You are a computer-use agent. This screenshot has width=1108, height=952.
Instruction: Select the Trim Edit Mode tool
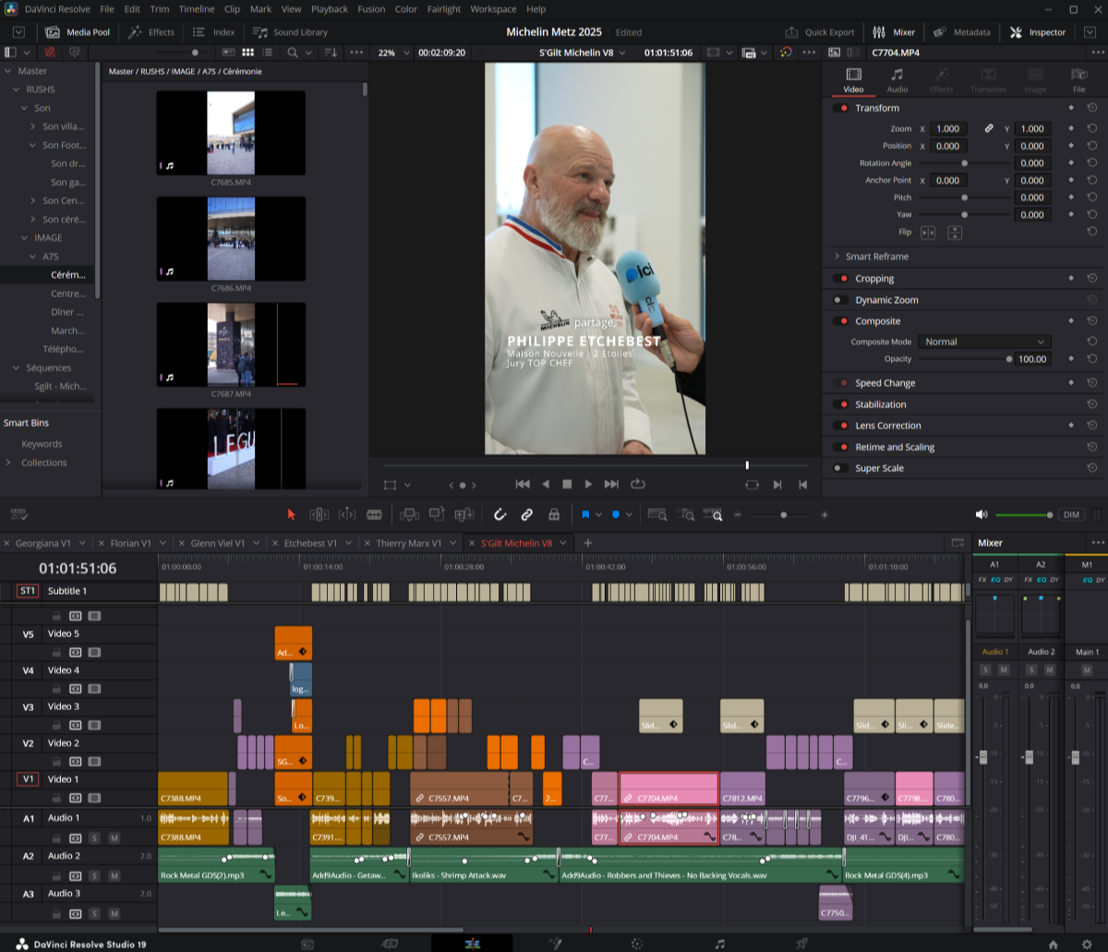319,514
